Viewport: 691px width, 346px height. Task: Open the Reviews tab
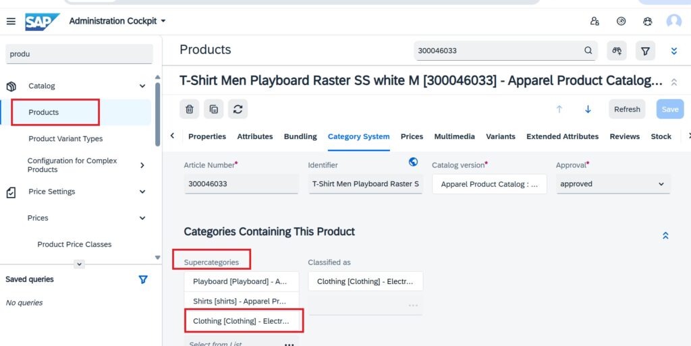[x=625, y=136]
